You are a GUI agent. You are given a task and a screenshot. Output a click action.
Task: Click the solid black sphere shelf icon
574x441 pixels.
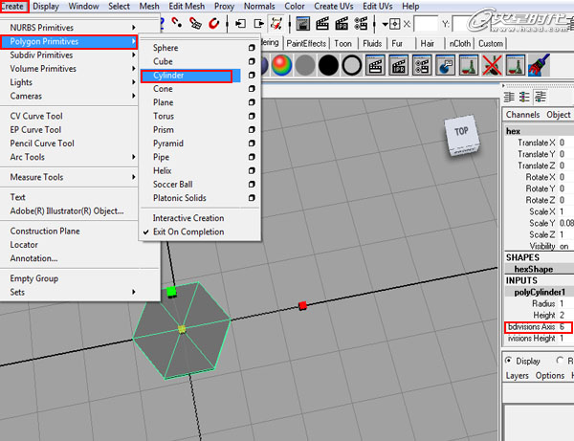point(328,65)
